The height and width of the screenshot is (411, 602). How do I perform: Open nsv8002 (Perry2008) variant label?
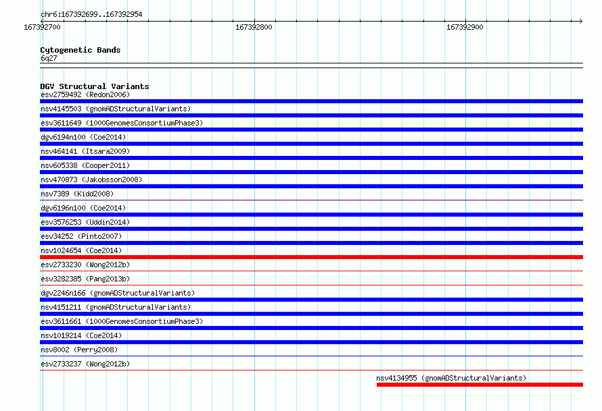(x=79, y=350)
